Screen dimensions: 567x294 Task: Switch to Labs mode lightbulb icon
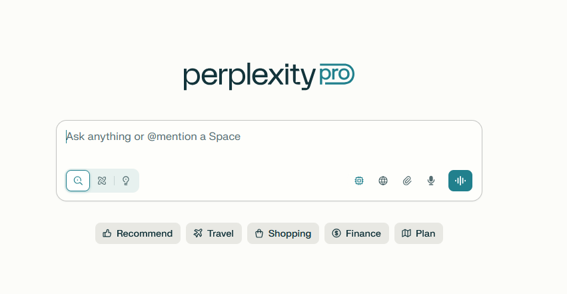(126, 181)
